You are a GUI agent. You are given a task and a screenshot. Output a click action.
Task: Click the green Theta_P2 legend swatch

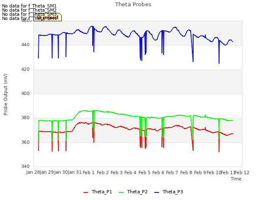click(121, 192)
